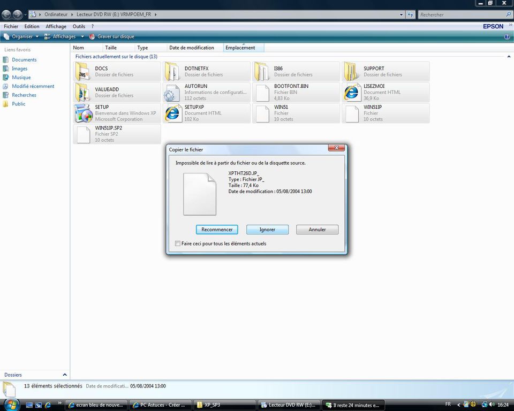
Task: Expand the Dossiers pane chevron
Action: [x=65, y=375]
